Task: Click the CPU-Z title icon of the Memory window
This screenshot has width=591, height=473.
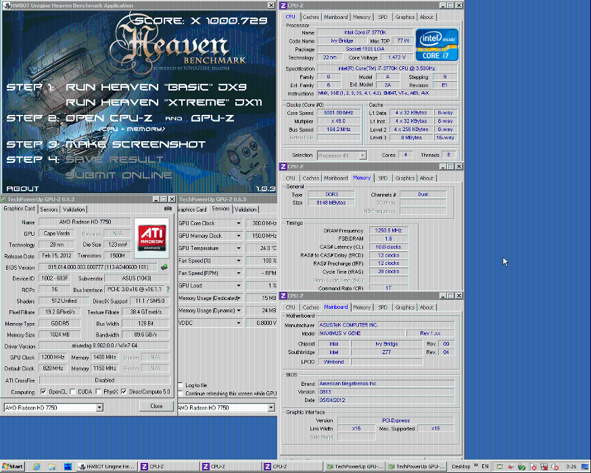Action: click(x=283, y=166)
